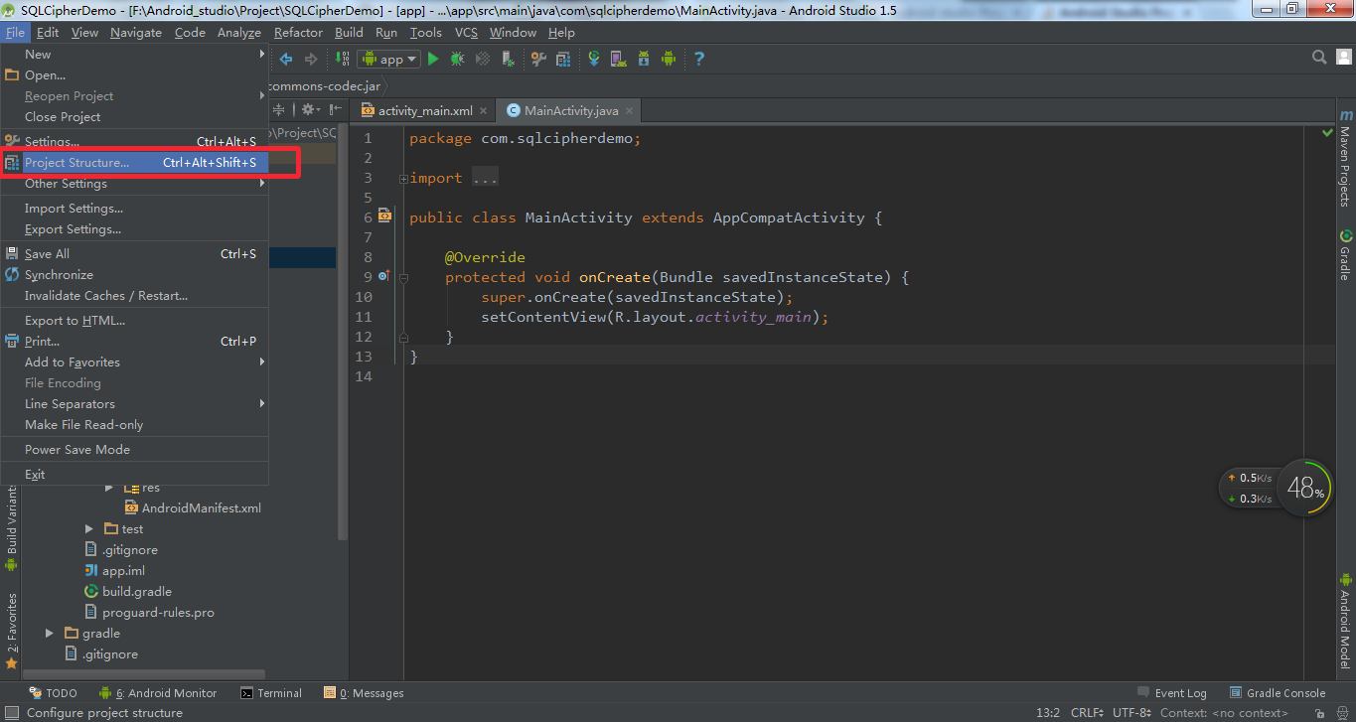Image resolution: width=1356 pixels, height=722 pixels.
Task: Select the MainActivity.java editor tab
Action: [569, 110]
